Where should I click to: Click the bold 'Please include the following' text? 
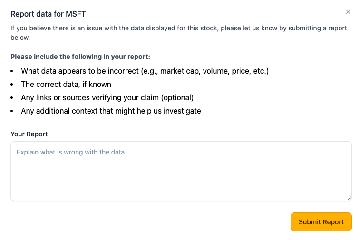pos(80,57)
